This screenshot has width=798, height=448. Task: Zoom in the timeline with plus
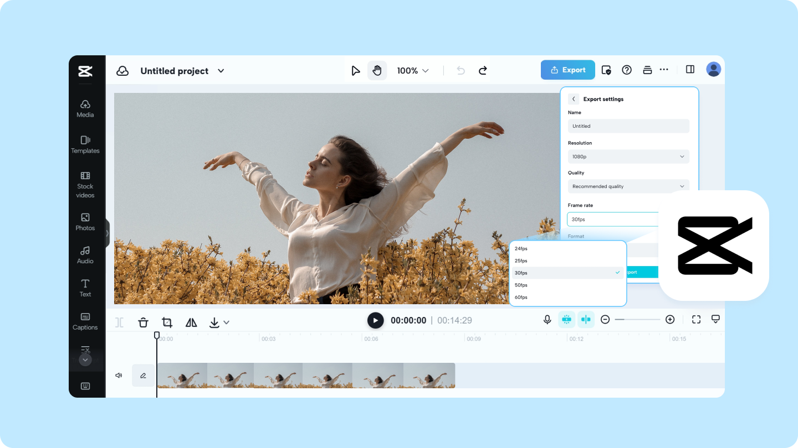(670, 320)
